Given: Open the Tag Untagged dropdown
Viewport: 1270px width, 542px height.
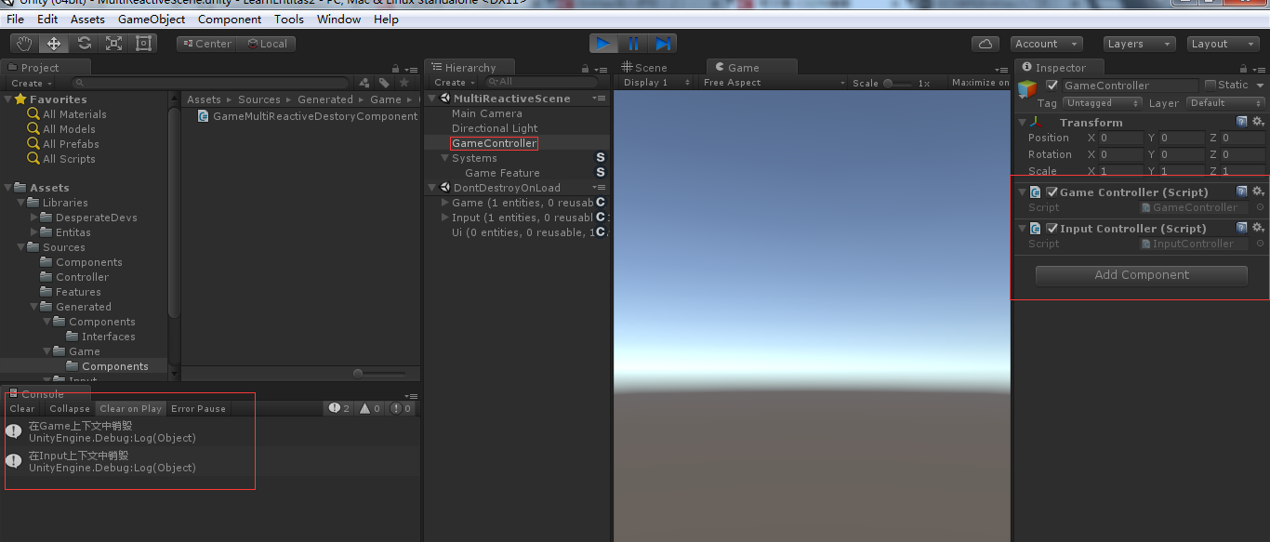Looking at the screenshot, I should [x=1103, y=103].
